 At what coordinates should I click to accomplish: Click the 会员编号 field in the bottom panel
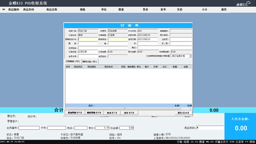[29, 128]
